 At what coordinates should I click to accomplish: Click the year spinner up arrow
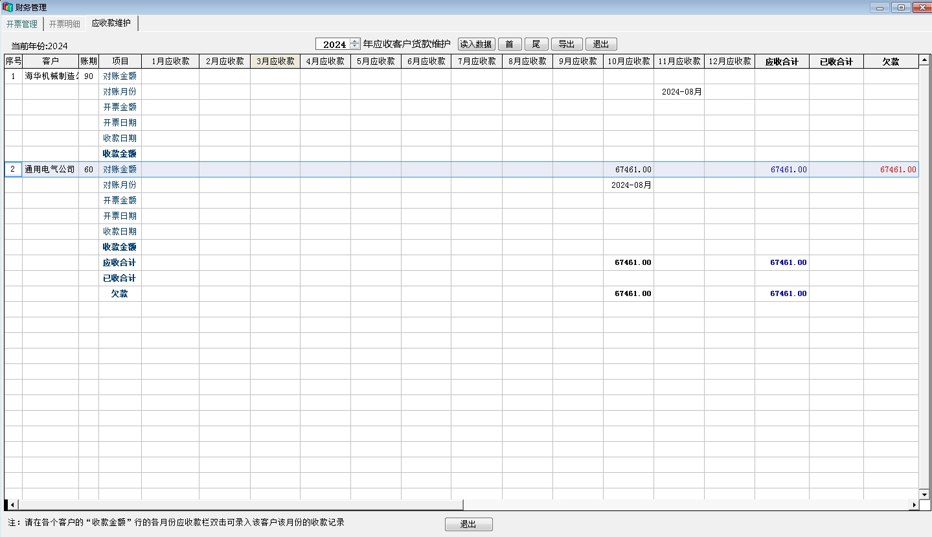pyautogui.click(x=355, y=41)
